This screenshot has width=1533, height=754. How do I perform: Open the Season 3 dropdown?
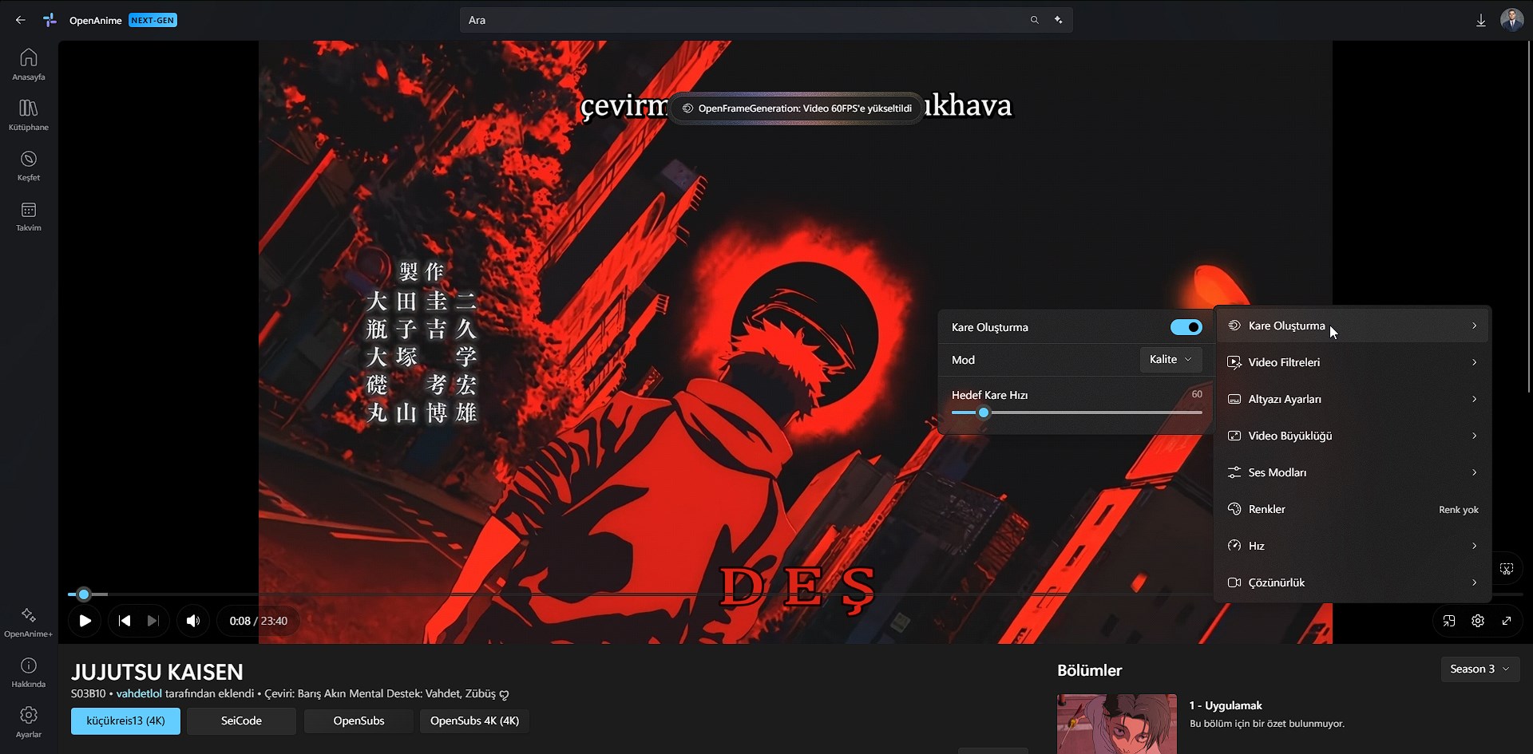(1480, 669)
